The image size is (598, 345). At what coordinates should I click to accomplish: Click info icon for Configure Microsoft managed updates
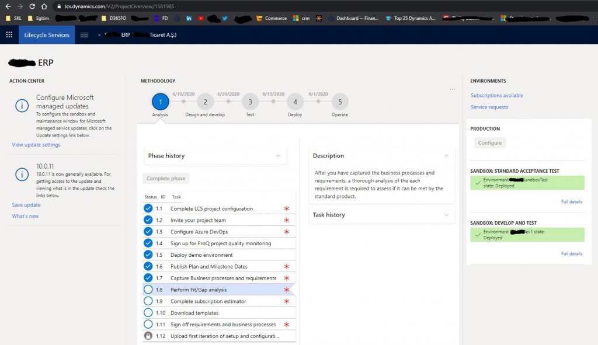22,106
